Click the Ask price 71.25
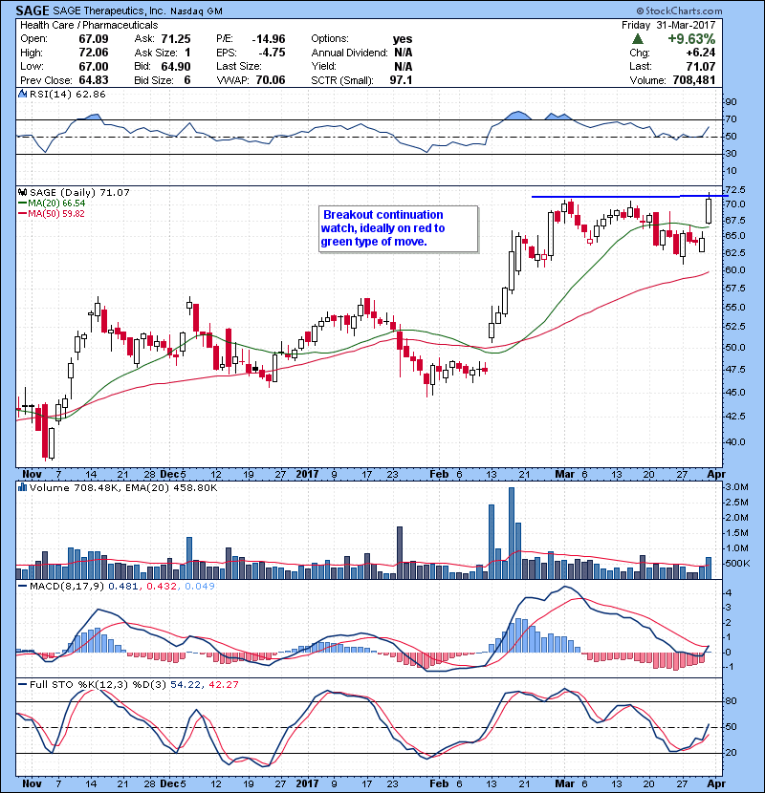765x793 pixels. 176,39
